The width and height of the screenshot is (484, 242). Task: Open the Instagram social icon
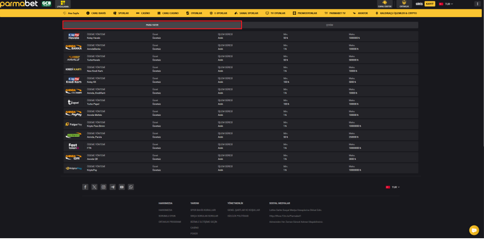[104, 187]
